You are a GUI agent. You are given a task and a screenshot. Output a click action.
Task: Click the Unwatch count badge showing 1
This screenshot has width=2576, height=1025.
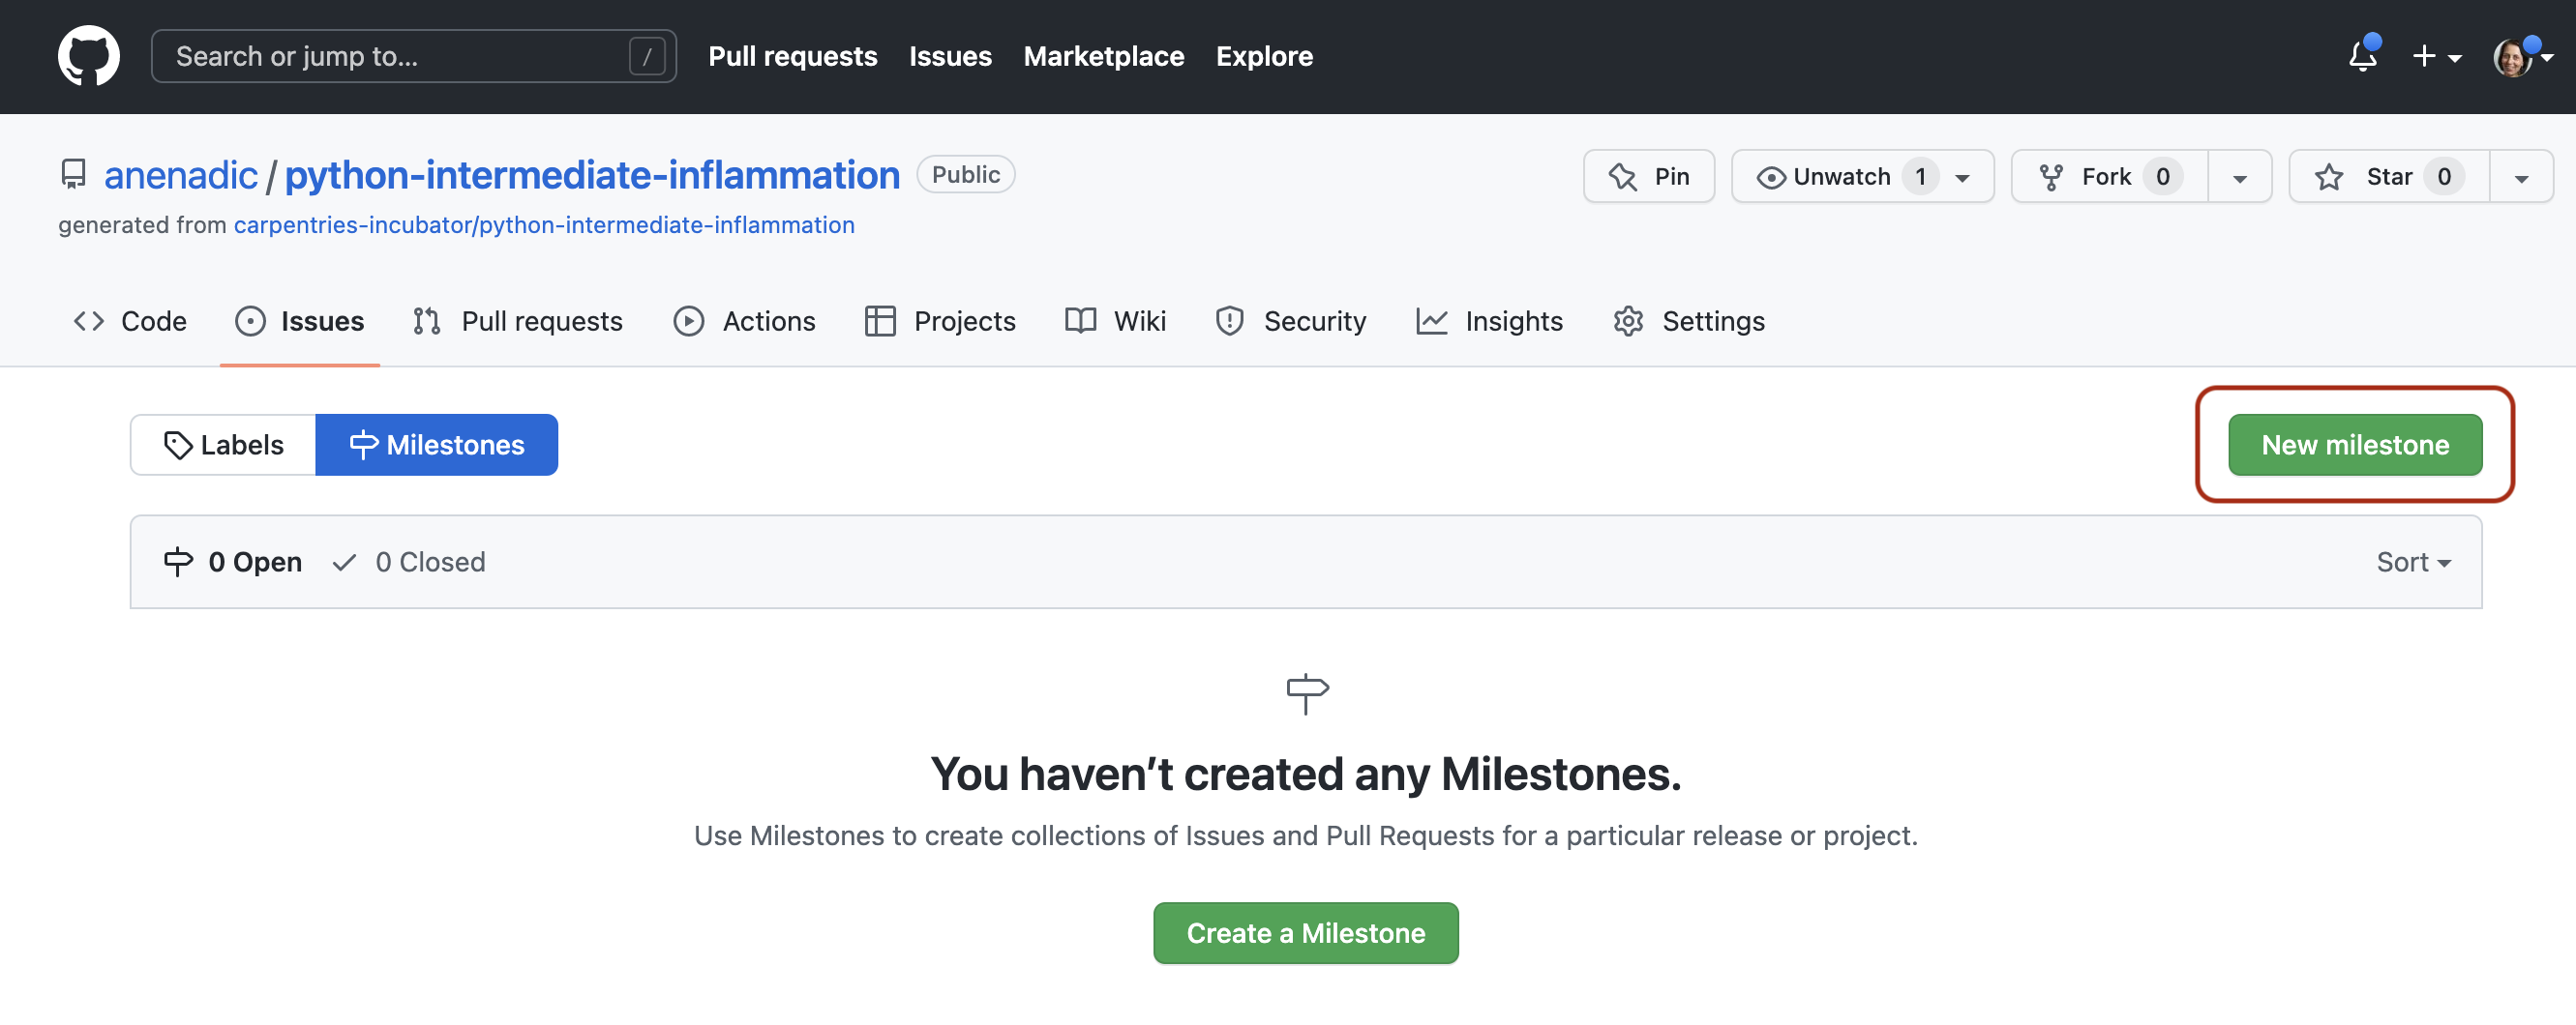[1920, 177]
